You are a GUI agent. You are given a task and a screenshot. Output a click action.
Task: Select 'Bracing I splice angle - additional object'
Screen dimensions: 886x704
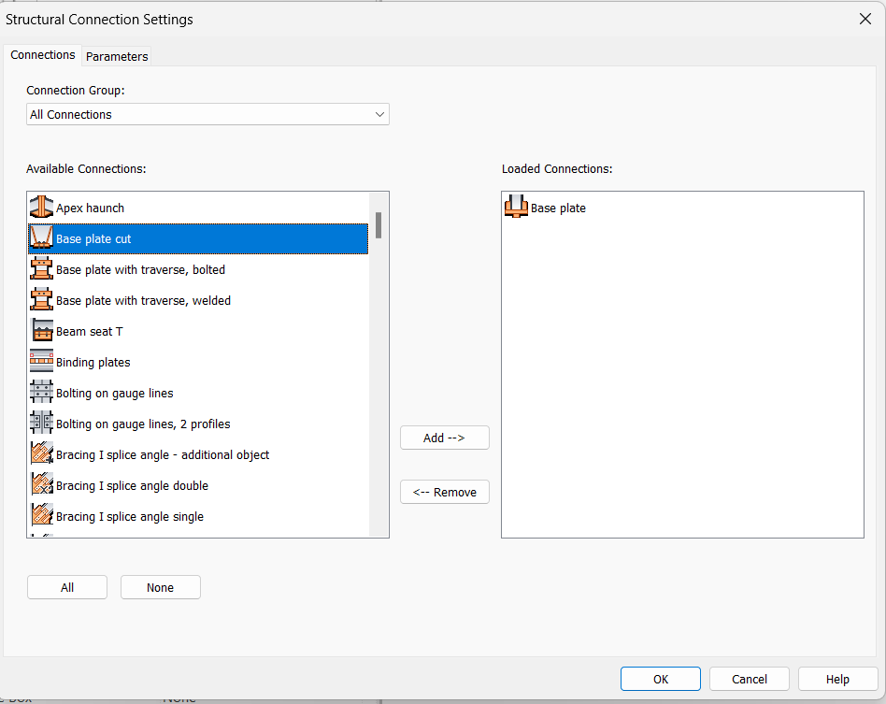[x=198, y=454]
